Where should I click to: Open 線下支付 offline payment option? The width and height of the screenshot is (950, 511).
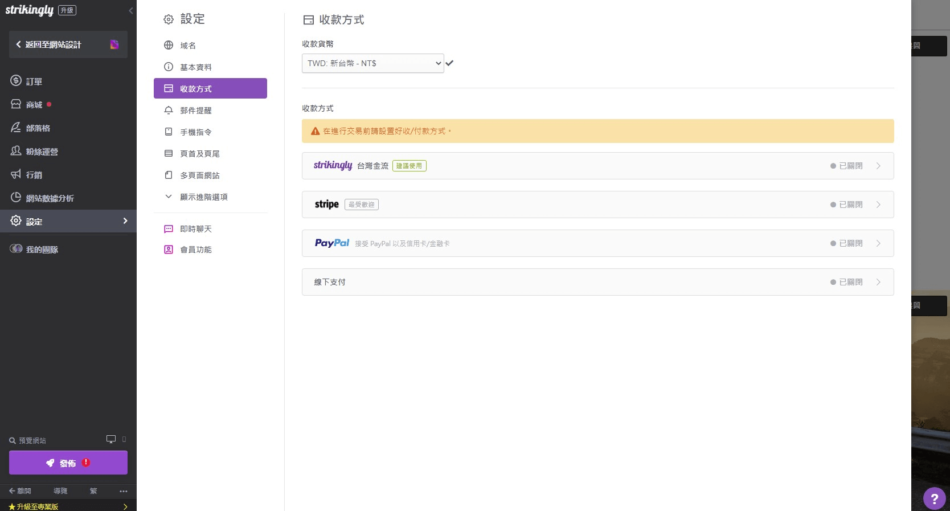597,282
